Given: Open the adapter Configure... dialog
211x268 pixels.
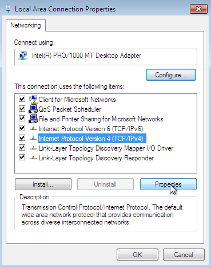Looking at the screenshot, I should [171, 75].
